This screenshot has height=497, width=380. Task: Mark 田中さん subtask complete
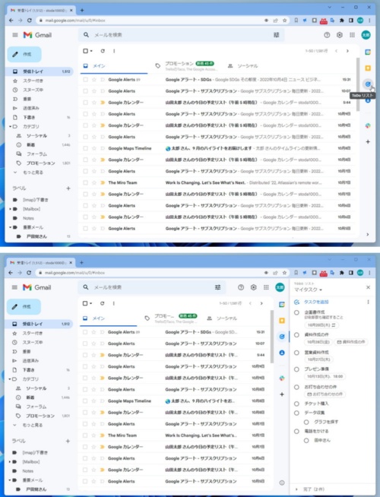[306, 441]
